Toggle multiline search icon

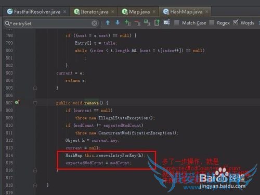(167, 22)
